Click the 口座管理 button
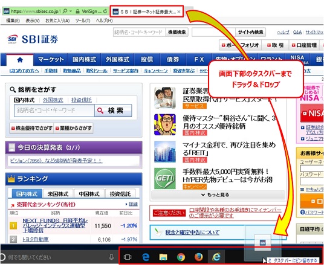 pyautogui.click(x=304, y=45)
